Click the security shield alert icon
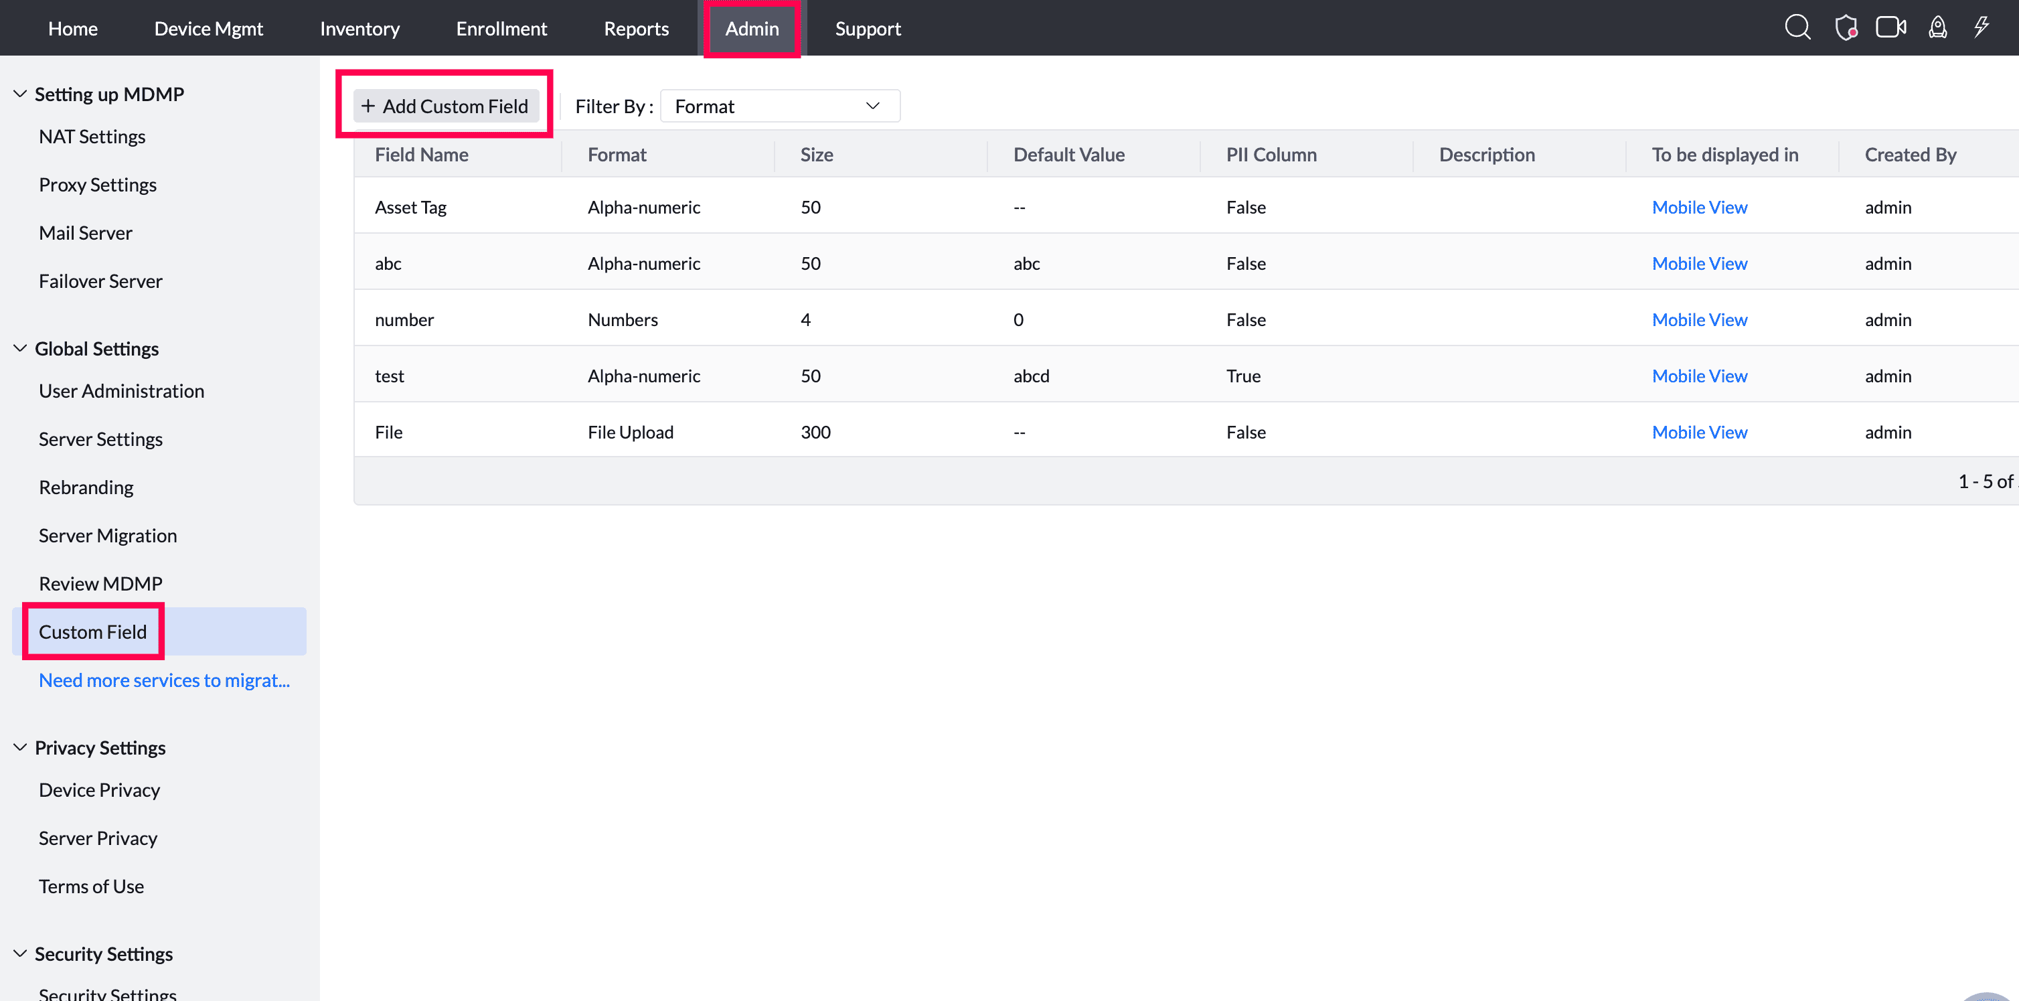The width and height of the screenshot is (2019, 1001). [1846, 27]
